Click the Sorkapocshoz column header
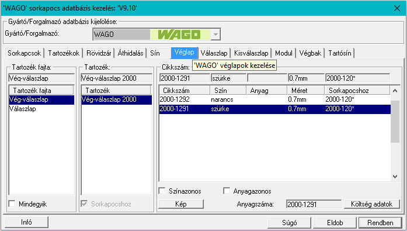Image resolution: width=407 pixels, height=231 pixels. tap(357, 91)
